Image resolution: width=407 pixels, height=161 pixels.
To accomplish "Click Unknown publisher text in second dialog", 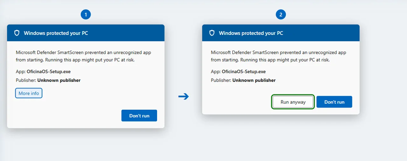I will click(x=254, y=80).
